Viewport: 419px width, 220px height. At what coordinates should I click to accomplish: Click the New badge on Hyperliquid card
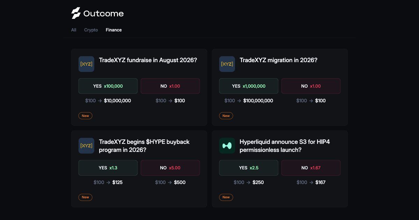226,197
